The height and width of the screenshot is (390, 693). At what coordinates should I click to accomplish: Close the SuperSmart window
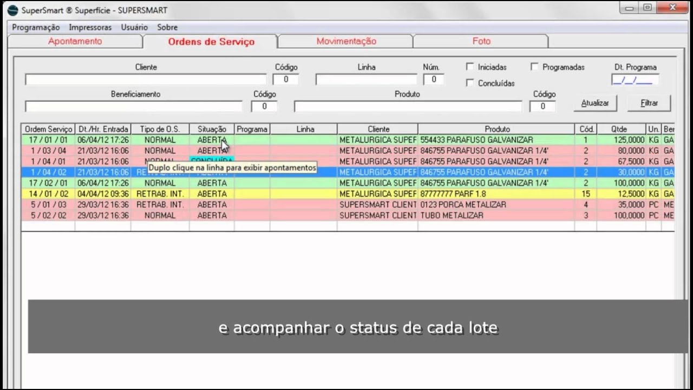point(673,8)
